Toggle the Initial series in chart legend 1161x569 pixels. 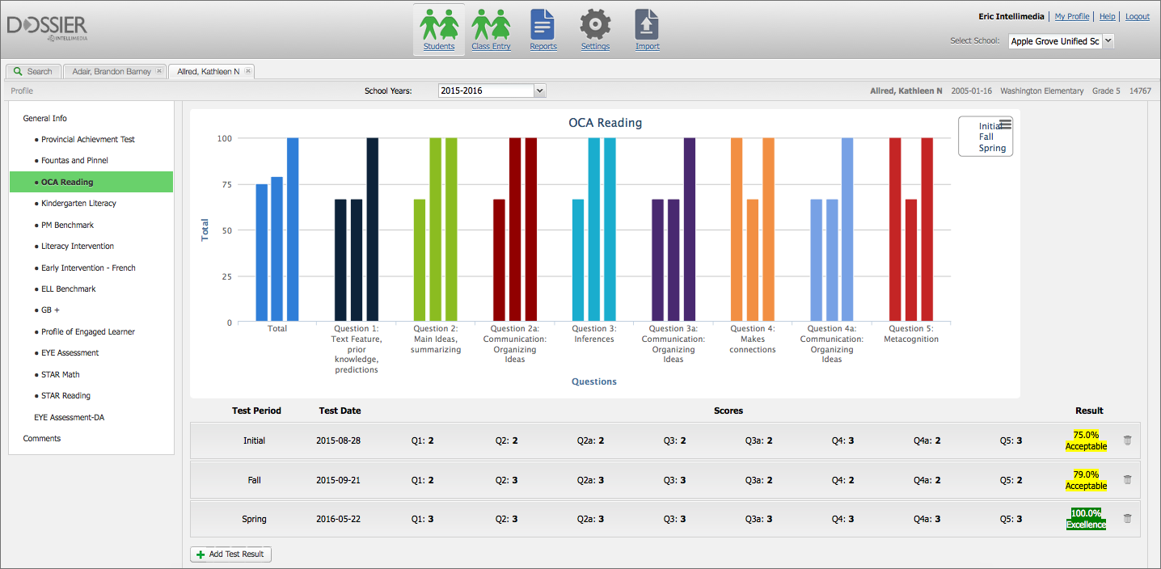point(990,126)
